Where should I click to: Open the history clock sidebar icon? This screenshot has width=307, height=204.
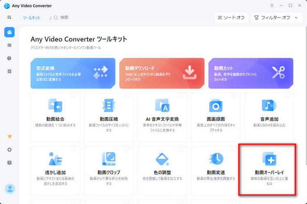pyautogui.click(x=9, y=58)
